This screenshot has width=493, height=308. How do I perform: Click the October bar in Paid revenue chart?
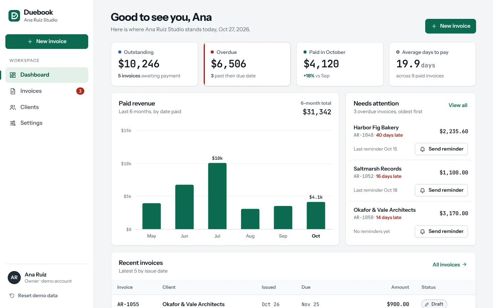point(316,216)
